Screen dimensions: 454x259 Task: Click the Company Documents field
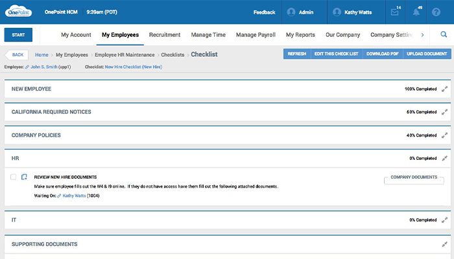tap(414, 179)
